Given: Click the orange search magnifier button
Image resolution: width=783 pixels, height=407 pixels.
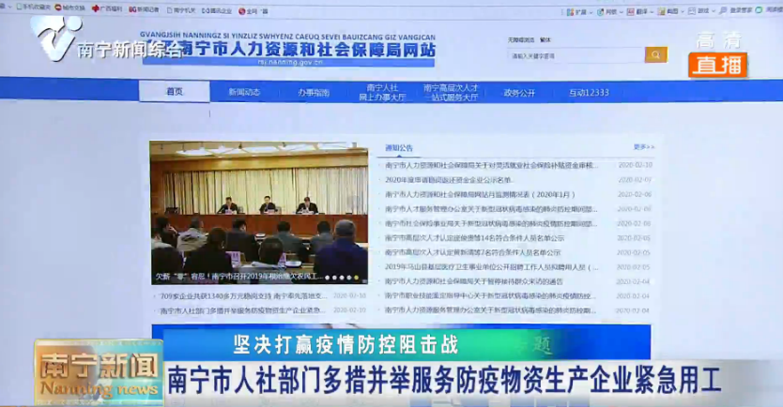Looking at the screenshot, I should 655,55.
